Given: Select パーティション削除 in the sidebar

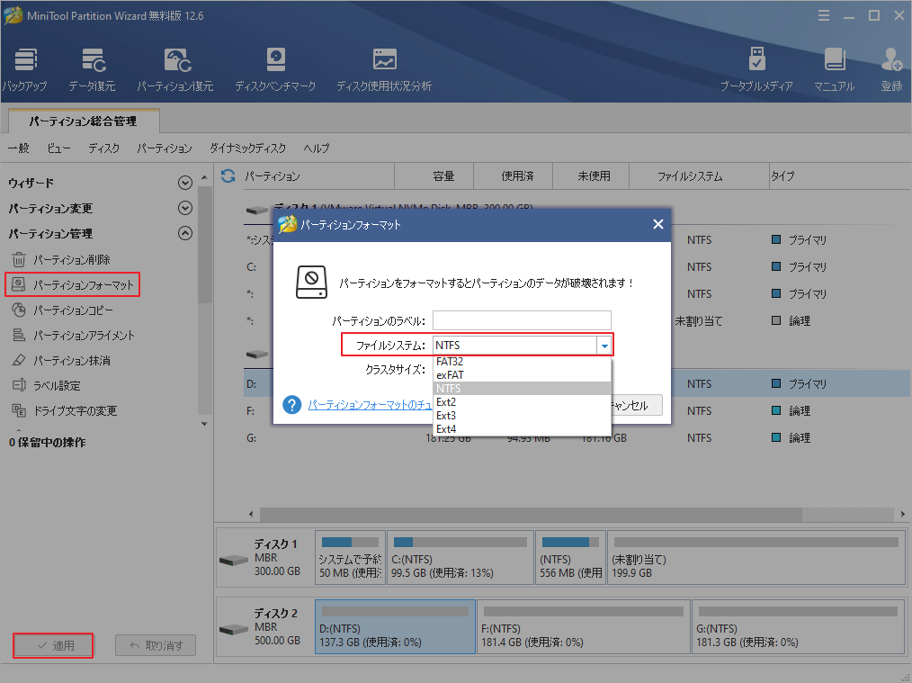Looking at the screenshot, I should (72, 259).
